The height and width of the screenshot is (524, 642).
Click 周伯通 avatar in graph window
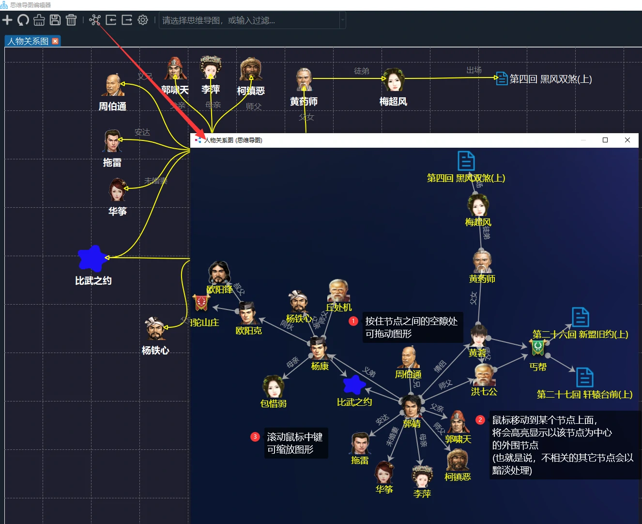pyautogui.click(x=408, y=357)
